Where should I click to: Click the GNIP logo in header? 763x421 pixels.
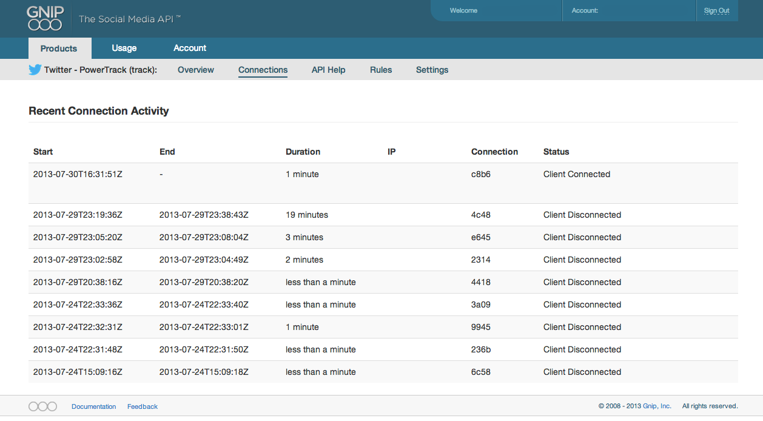(45, 18)
